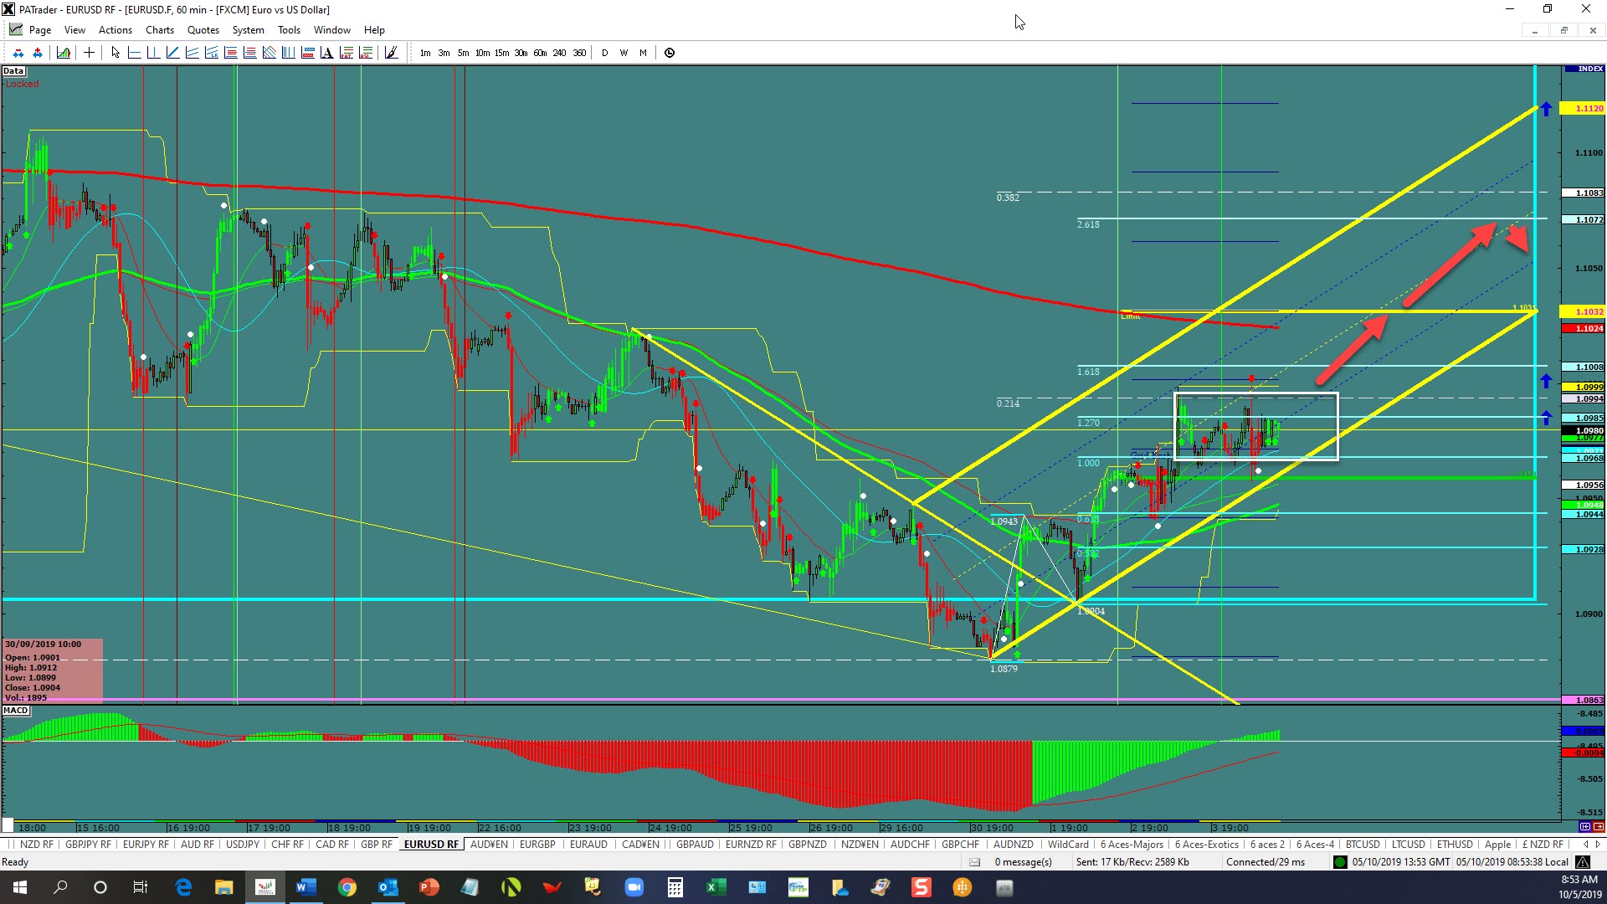The height and width of the screenshot is (904, 1607).
Task: Select the text annotation A tool
Action: [x=326, y=53]
